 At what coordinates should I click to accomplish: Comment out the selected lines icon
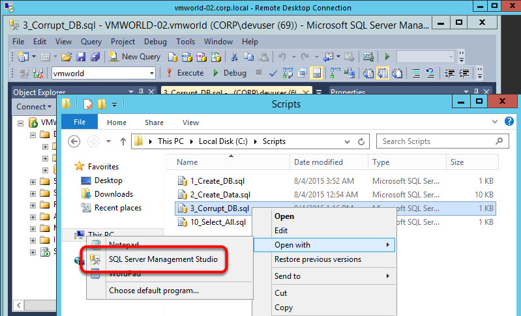(416, 73)
